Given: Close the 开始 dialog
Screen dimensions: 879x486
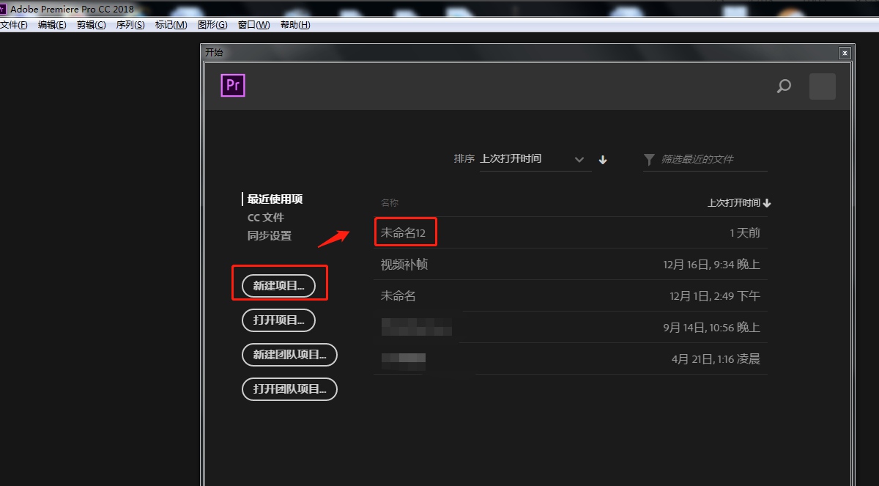Looking at the screenshot, I should [x=845, y=53].
